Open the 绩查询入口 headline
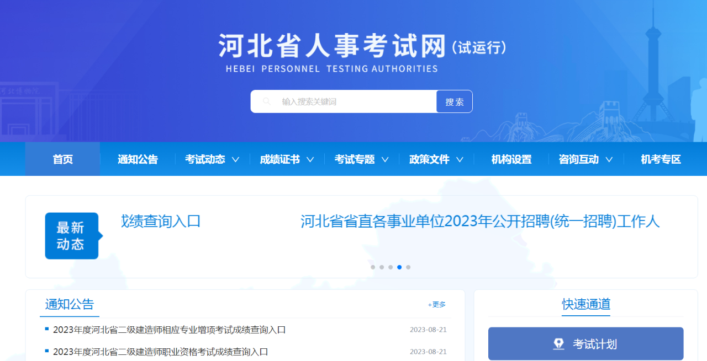 tap(161, 222)
